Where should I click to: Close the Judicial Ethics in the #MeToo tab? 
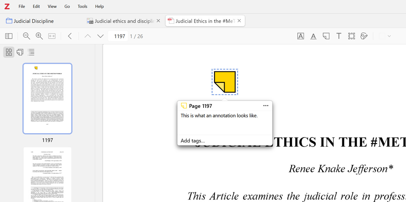coord(239,21)
